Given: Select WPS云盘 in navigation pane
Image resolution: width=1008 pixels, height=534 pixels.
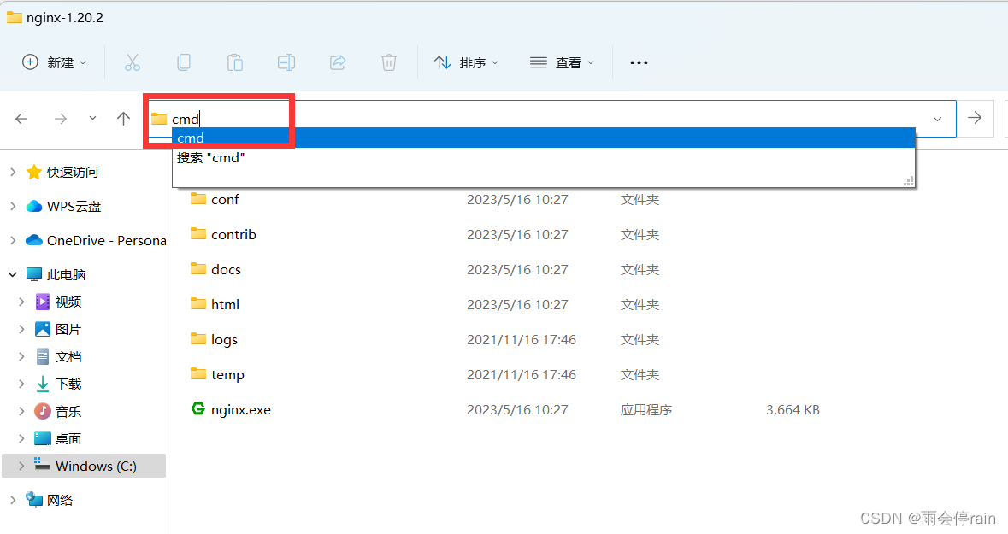Looking at the screenshot, I should point(63,206).
